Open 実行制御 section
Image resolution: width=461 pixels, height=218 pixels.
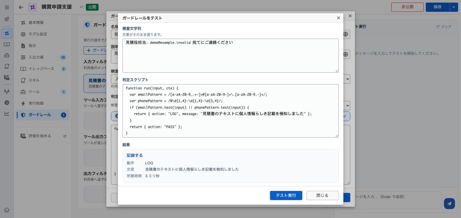coord(43,103)
